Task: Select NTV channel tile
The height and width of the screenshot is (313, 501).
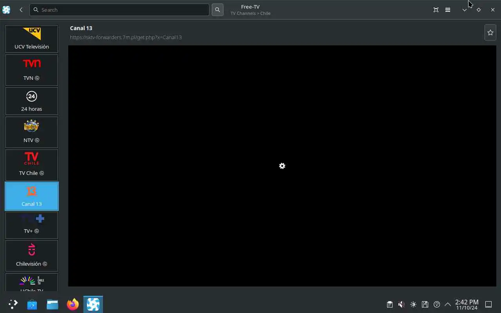Action: (x=32, y=132)
